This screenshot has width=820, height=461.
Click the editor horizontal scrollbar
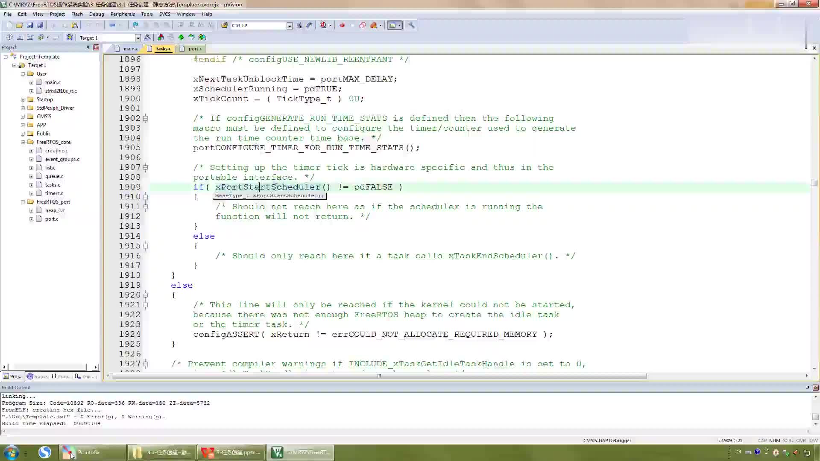coord(379,376)
